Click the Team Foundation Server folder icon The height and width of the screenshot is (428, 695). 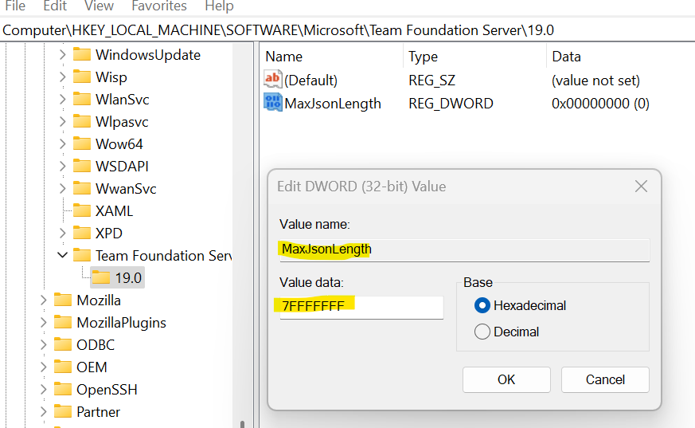coord(82,256)
